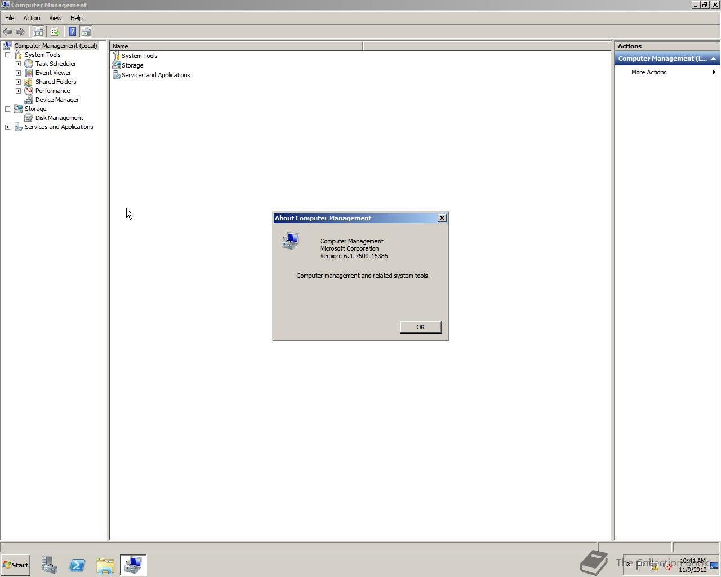Toggle the Show/Hide Console Tree toolbar icon

click(38, 32)
